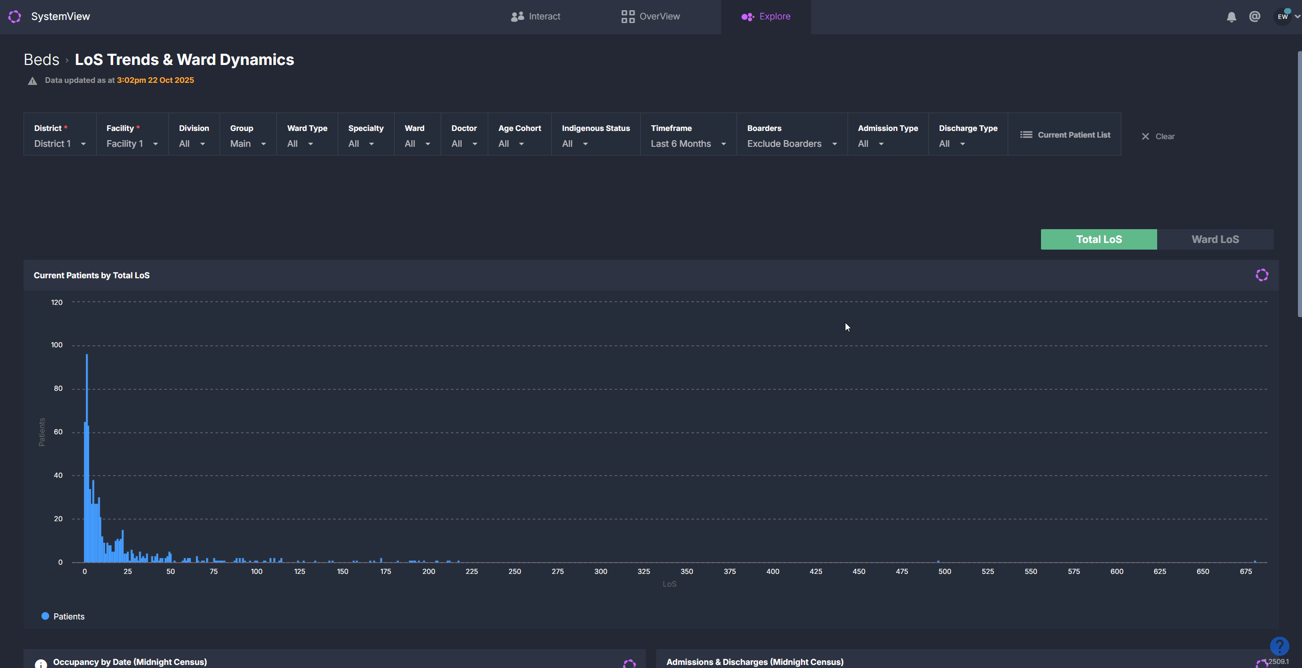Click the Total LoS chart loader icon
This screenshot has height=668, width=1302.
coord(1262,275)
